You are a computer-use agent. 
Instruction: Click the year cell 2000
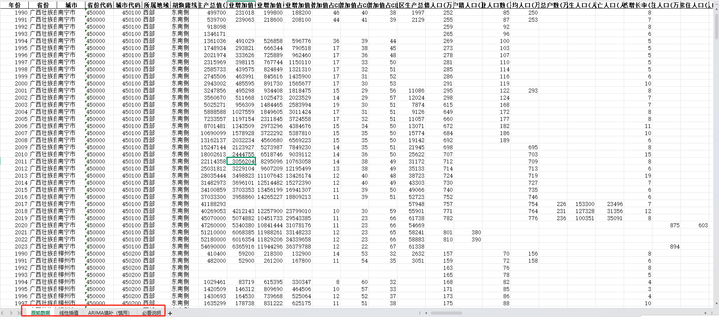point(15,83)
